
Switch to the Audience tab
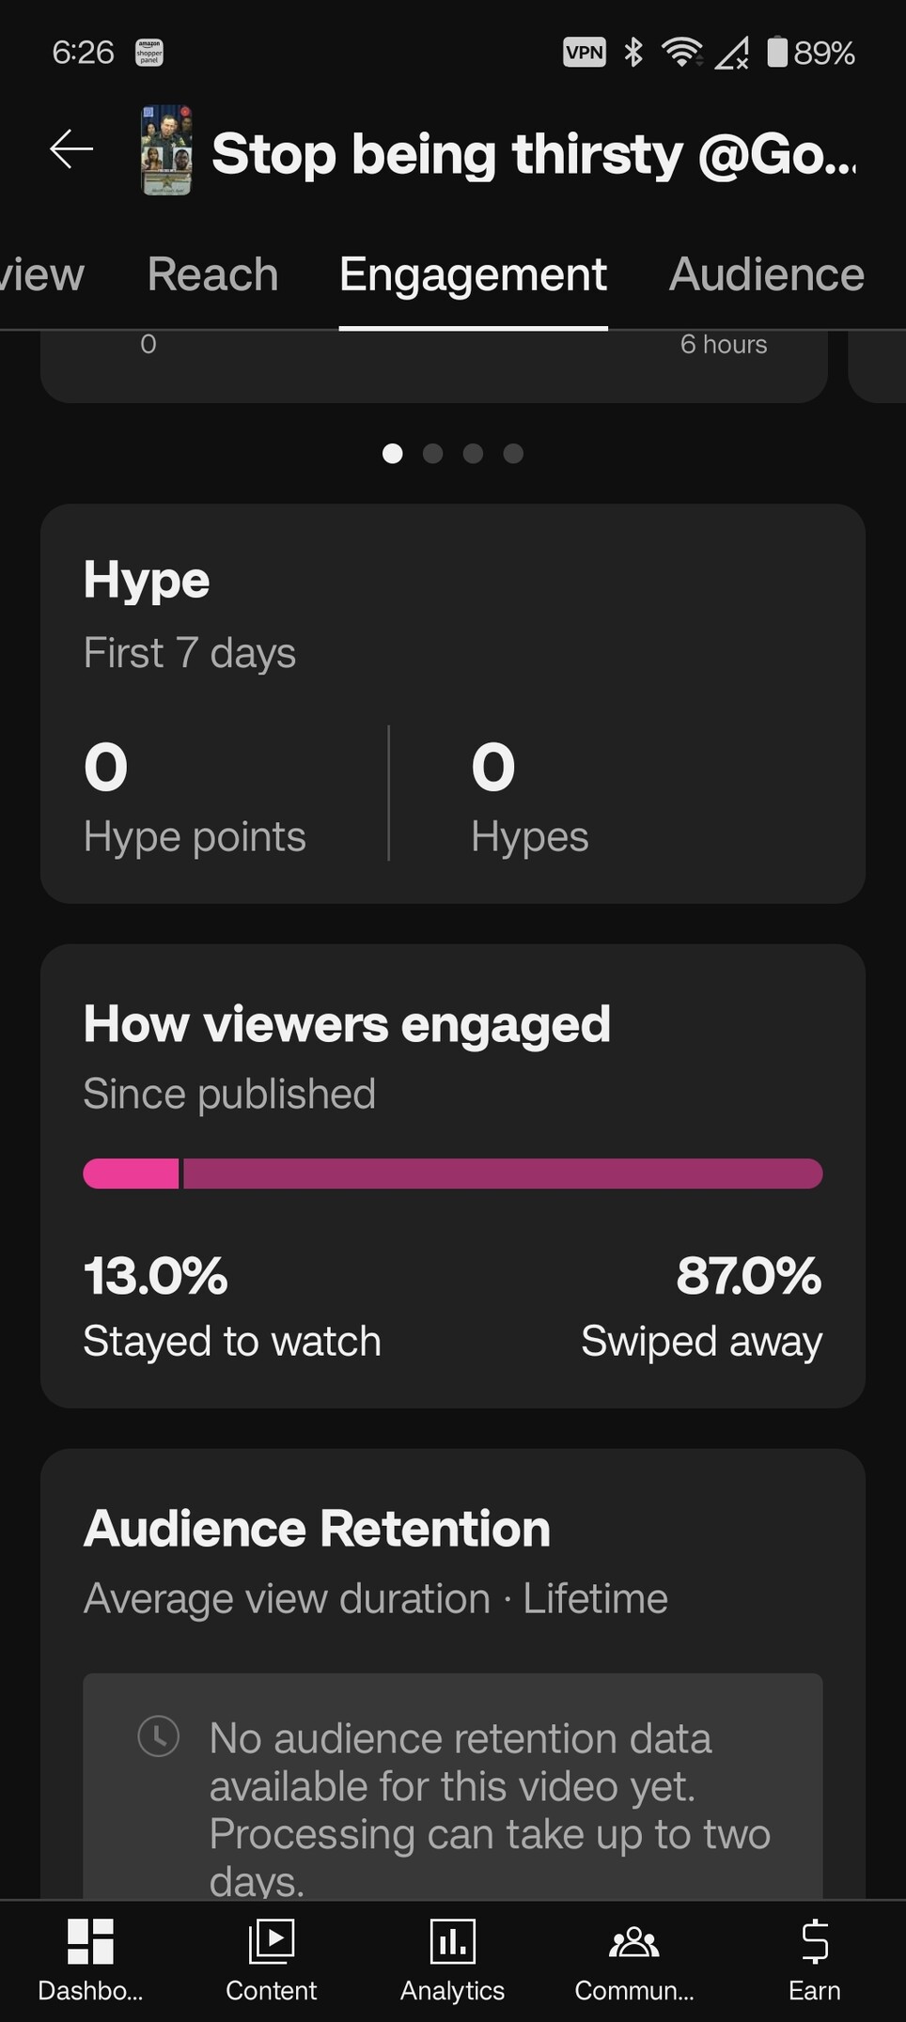tap(766, 275)
